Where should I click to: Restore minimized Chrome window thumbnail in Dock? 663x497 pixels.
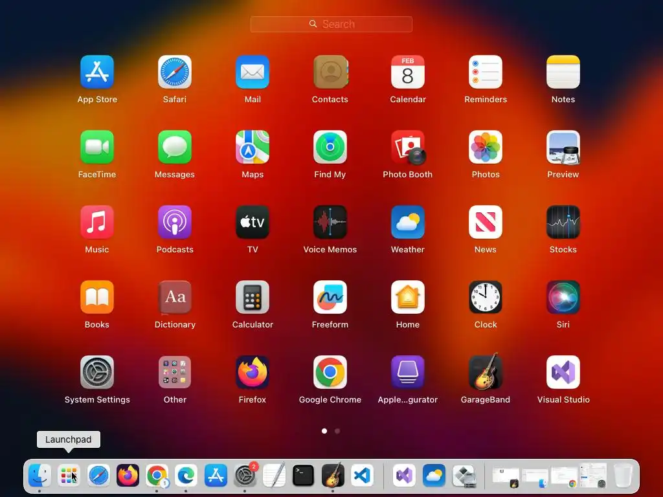click(564, 478)
